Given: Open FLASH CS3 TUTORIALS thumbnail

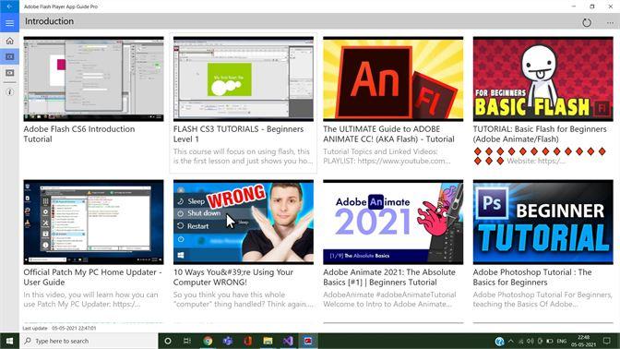Looking at the screenshot, I should [244, 79].
